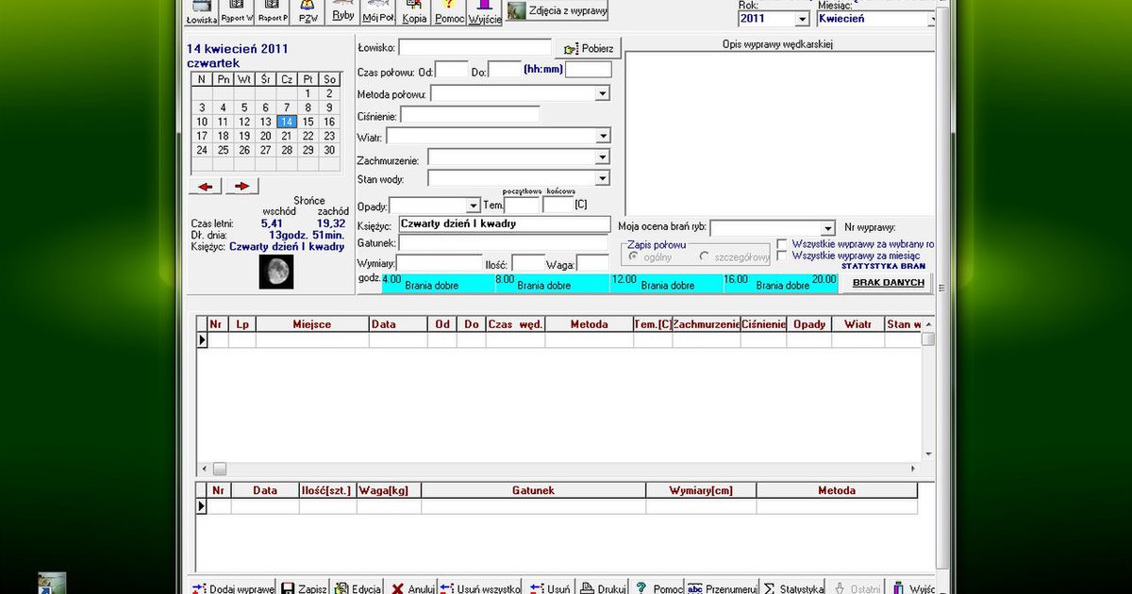Click the Ryby fish icon

pyautogui.click(x=343, y=12)
